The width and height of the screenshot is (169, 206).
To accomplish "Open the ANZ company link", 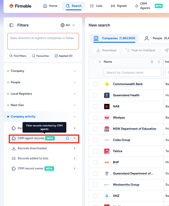I will click(116, 196).
